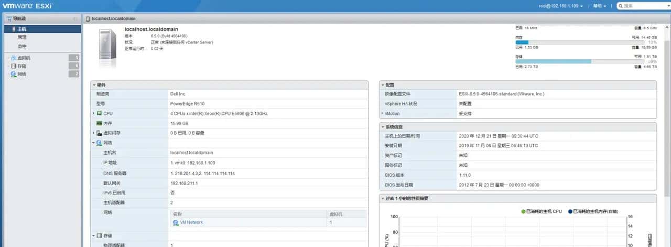671x247 pixels.
Task: Open 虚拟机 in the navigator
Action: [x=24, y=58]
